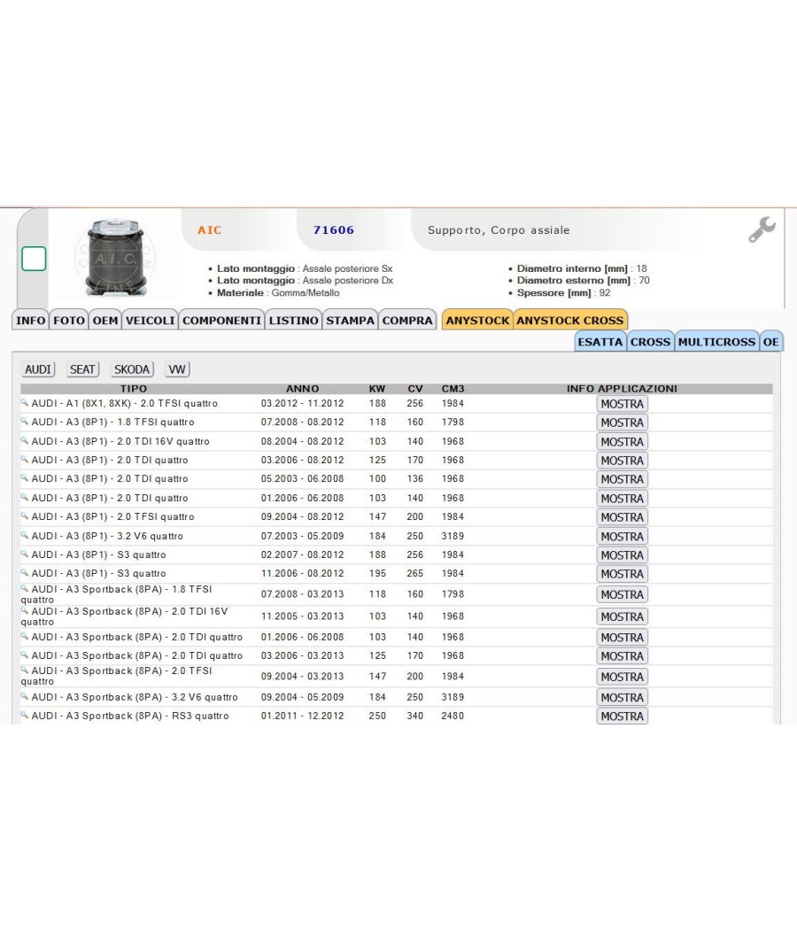Switch to the FOTO tab

point(69,321)
